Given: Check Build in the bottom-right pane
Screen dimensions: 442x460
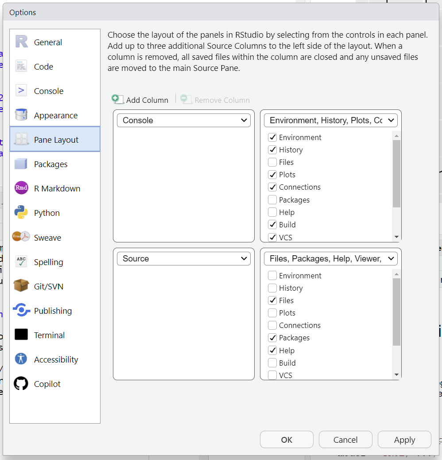Looking at the screenshot, I should click(272, 363).
